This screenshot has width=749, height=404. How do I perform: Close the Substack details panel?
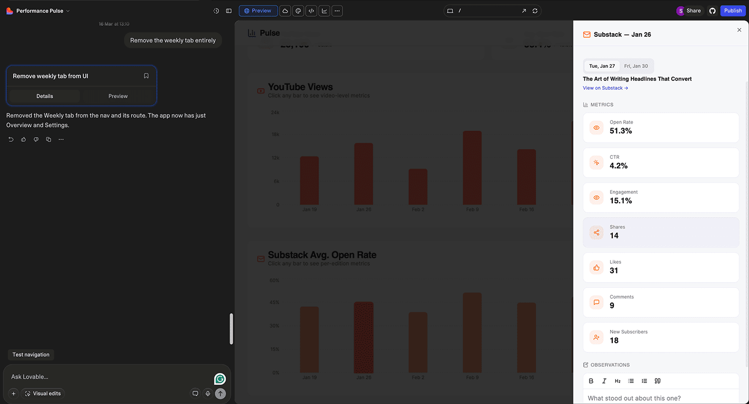(x=739, y=30)
